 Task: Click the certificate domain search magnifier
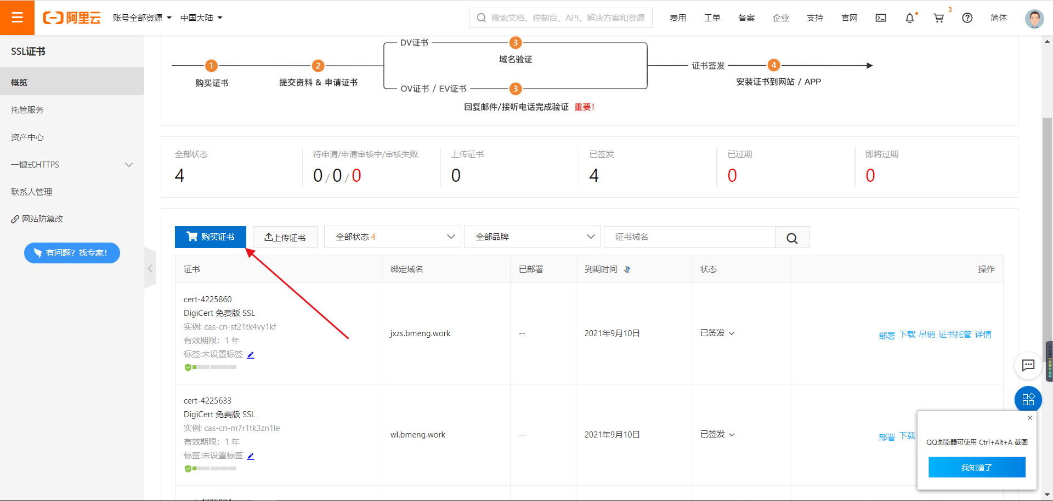pyautogui.click(x=792, y=238)
